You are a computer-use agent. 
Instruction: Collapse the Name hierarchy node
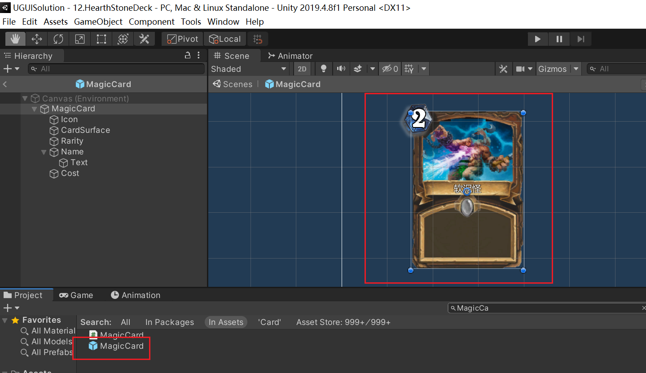pos(44,152)
